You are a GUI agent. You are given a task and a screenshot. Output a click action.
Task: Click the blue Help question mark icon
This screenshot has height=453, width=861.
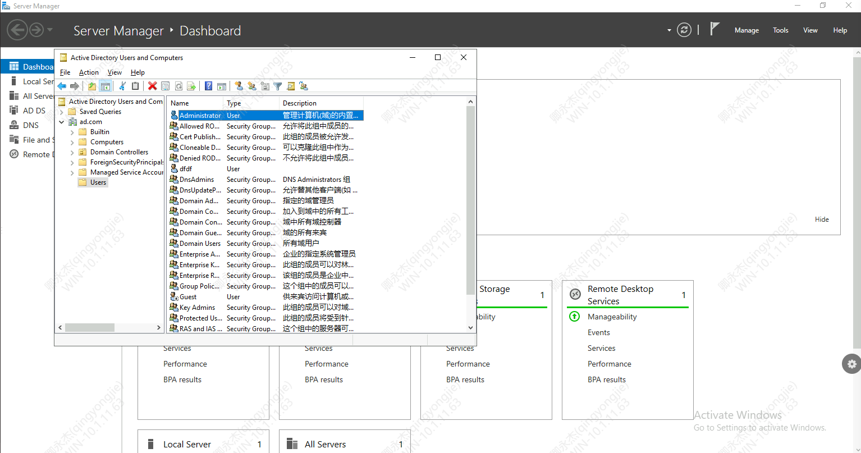(208, 86)
